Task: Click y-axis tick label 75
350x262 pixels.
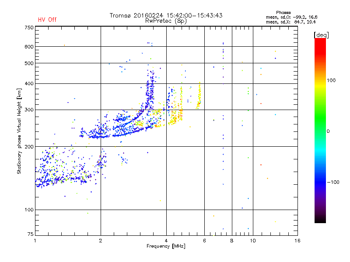Action: pyautogui.click(x=31, y=234)
